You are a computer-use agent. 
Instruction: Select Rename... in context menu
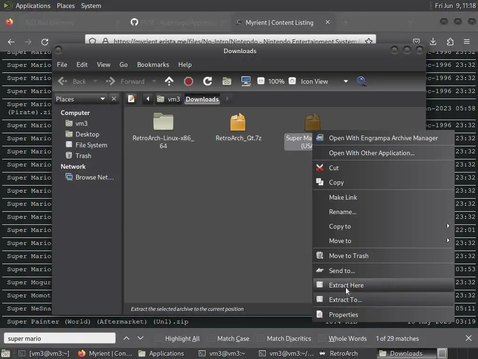pyautogui.click(x=383, y=212)
